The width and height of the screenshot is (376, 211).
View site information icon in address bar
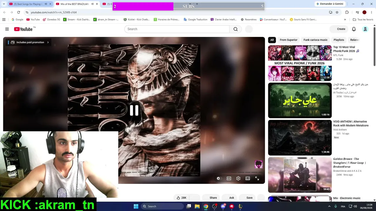point(27,12)
